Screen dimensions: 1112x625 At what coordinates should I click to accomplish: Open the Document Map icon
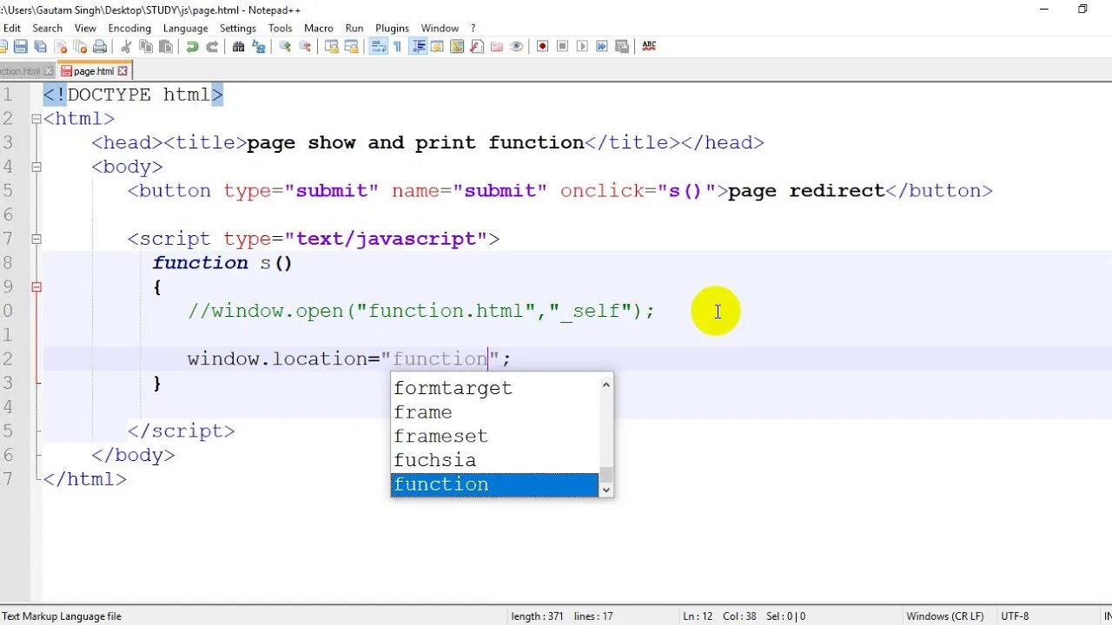(457, 46)
